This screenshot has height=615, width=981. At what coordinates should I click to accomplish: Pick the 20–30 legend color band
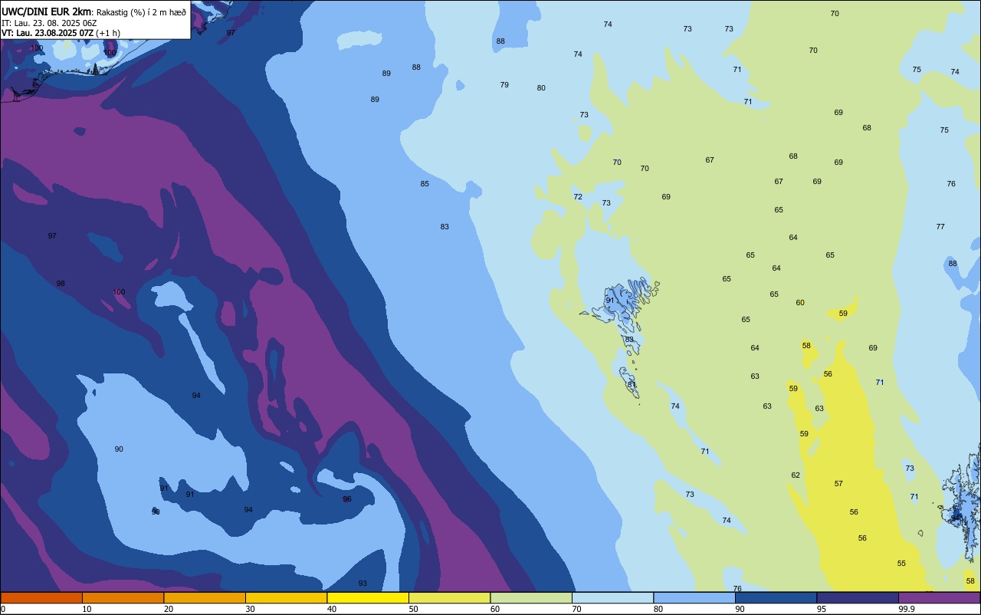tap(205, 597)
